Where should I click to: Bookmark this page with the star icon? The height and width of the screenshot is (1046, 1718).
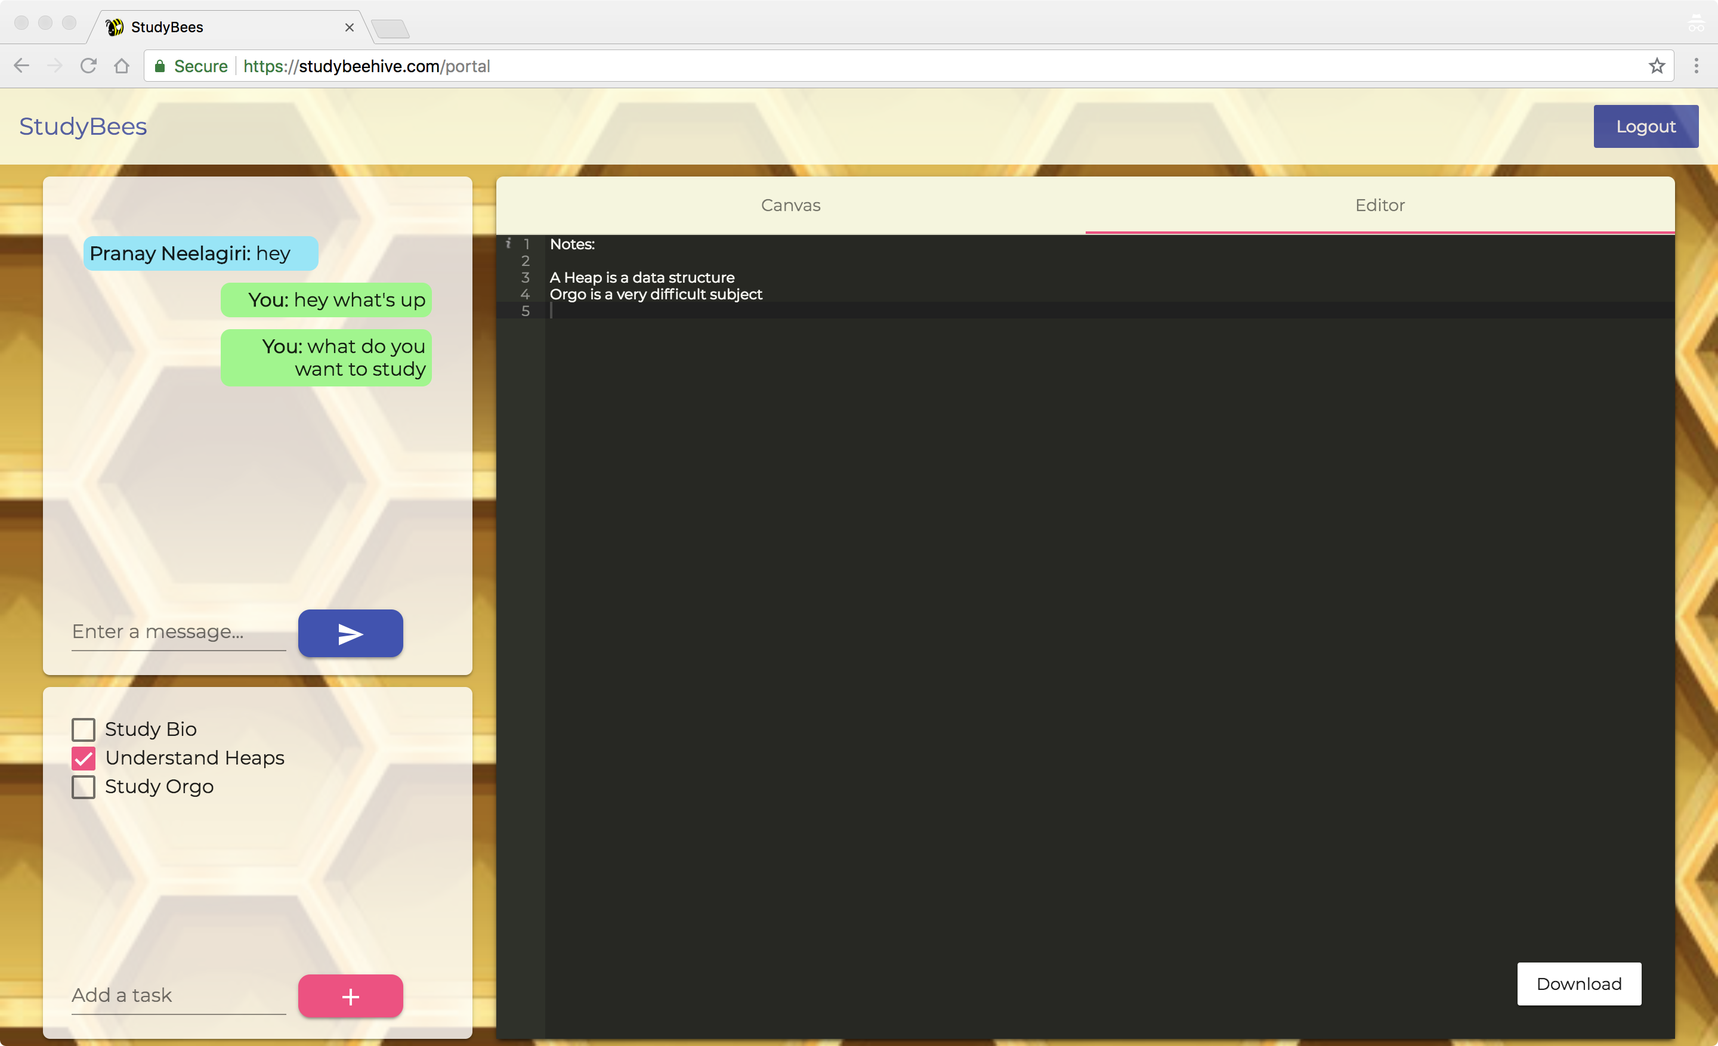coord(1657,66)
